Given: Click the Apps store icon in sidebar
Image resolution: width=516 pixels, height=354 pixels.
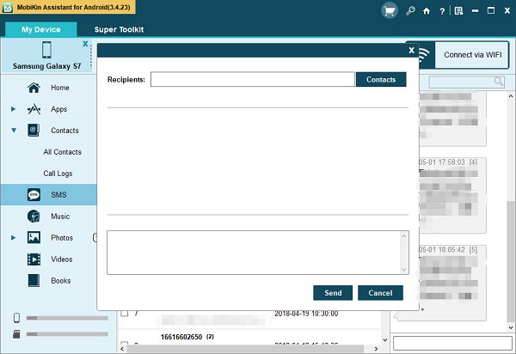Looking at the screenshot, I should coord(34,109).
